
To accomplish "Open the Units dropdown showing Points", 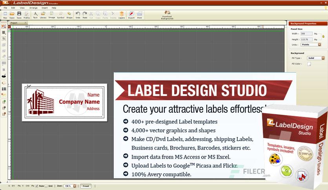I will [x=311, y=45].
